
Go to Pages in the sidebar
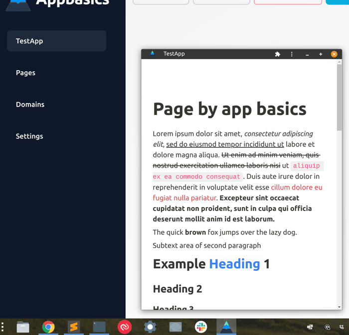pos(25,73)
